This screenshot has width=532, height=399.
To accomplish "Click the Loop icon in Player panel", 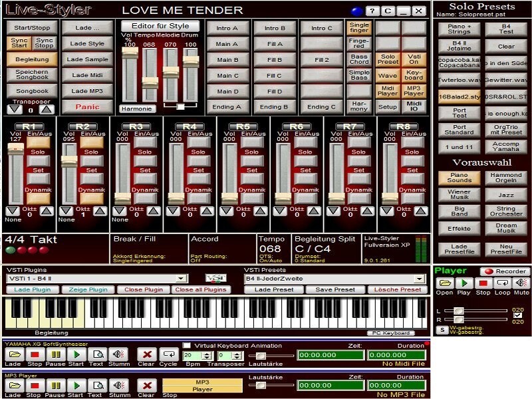I will click(502, 283).
